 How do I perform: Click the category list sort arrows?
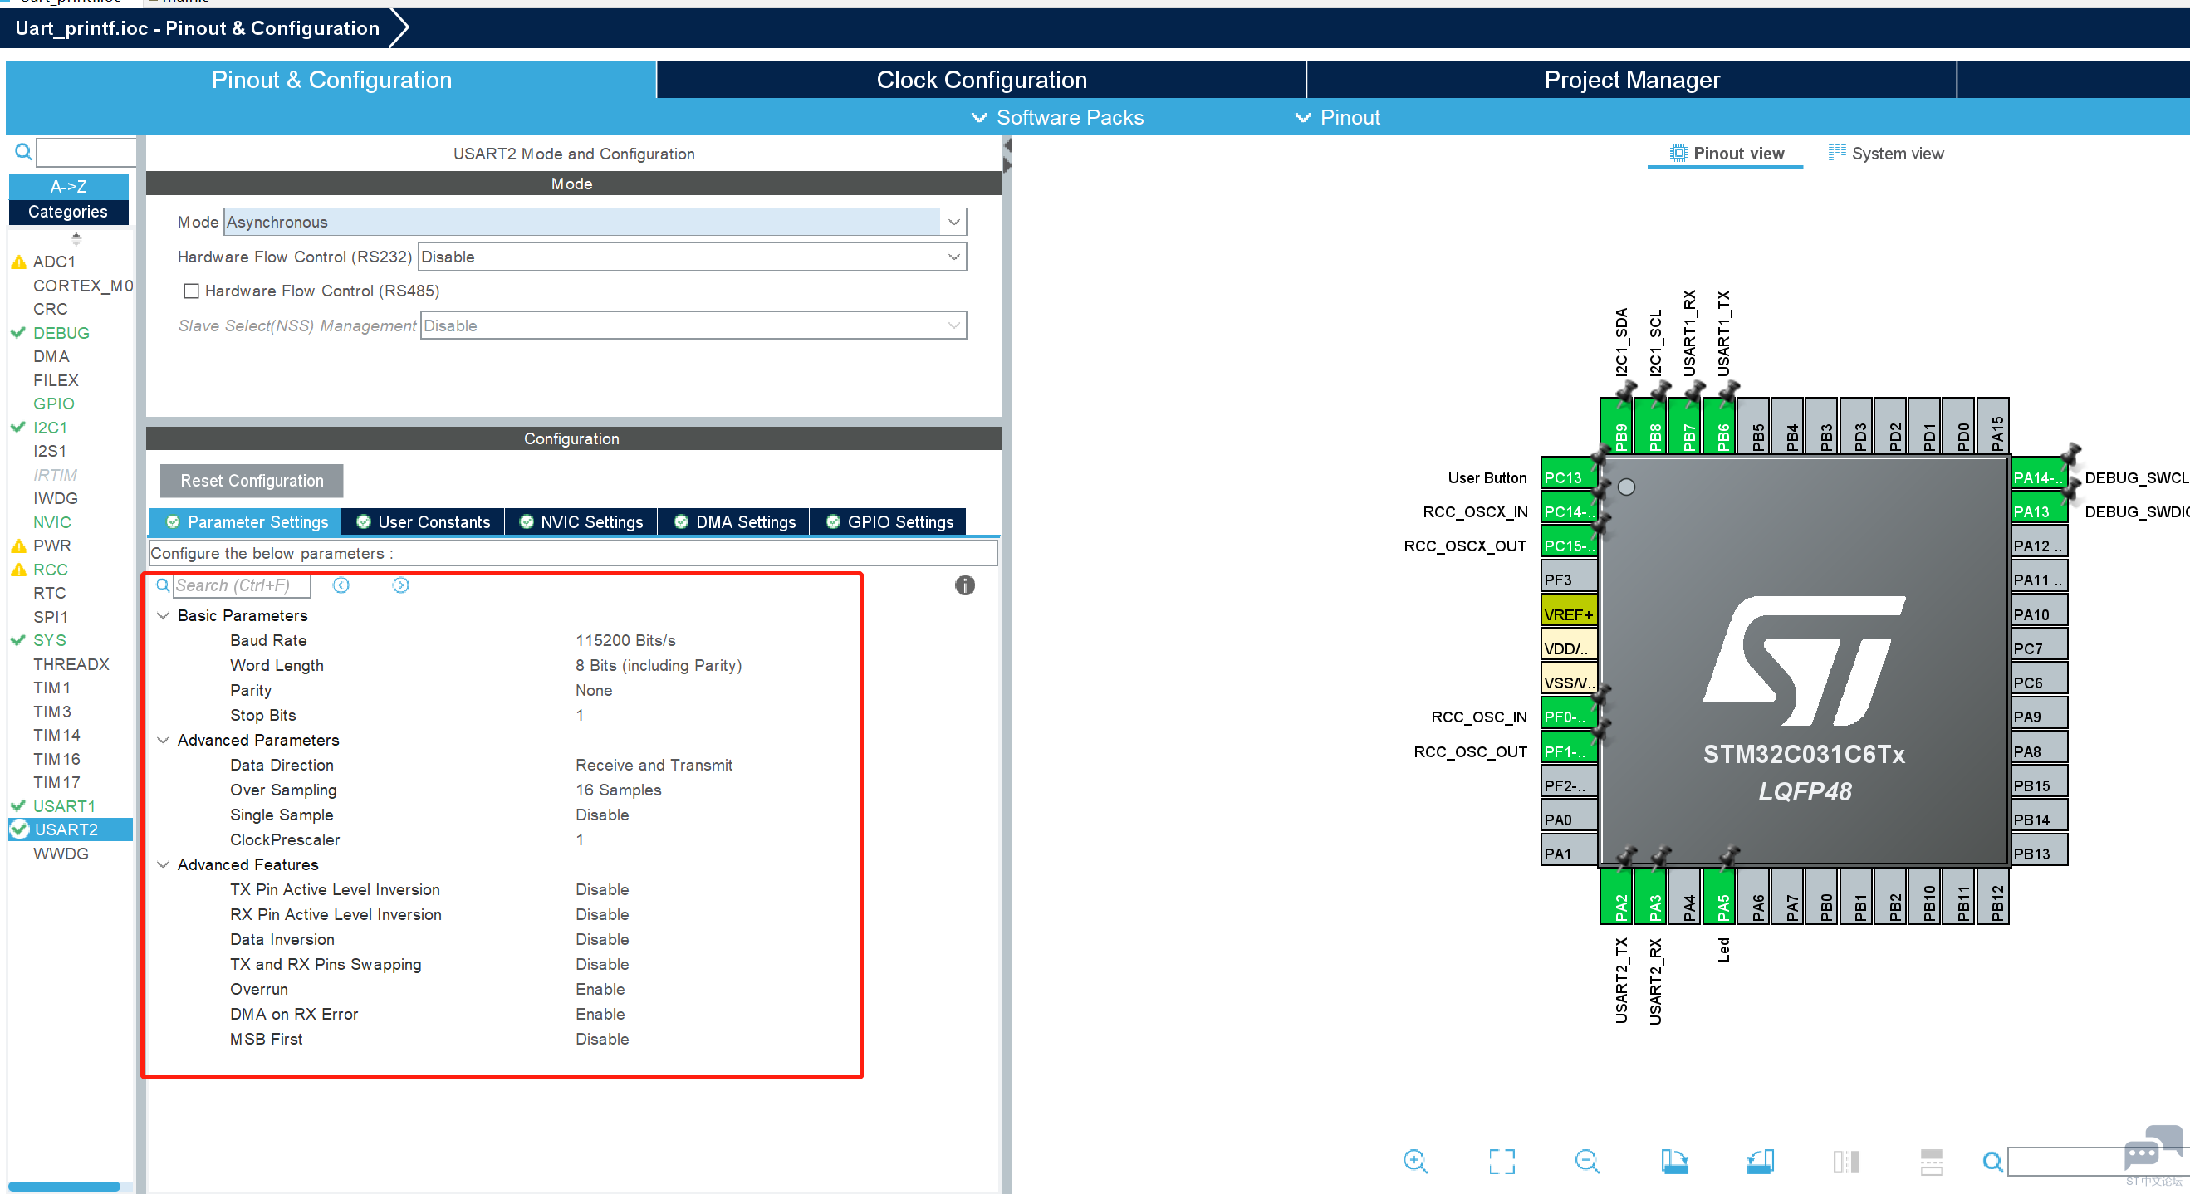point(76,239)
